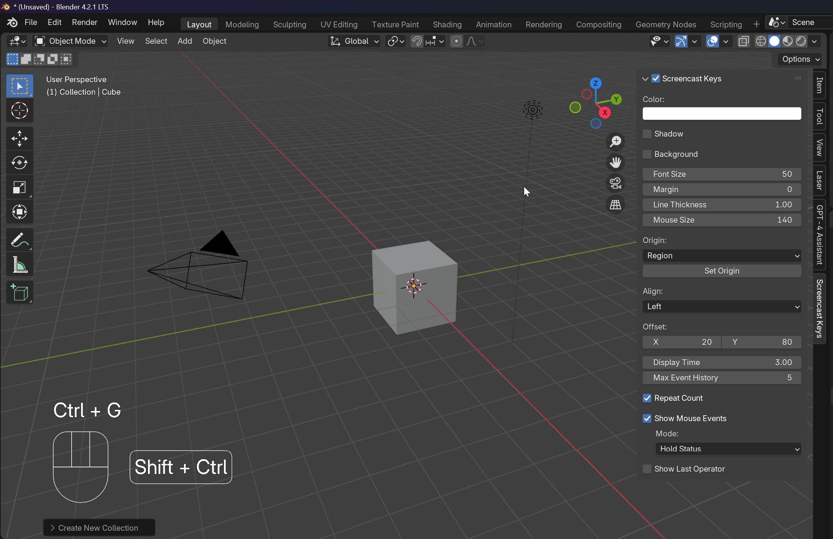Choose the Annotate pencil tool
Image resolution: width=833 pixels, height=539 pixels.
[19, 240]
